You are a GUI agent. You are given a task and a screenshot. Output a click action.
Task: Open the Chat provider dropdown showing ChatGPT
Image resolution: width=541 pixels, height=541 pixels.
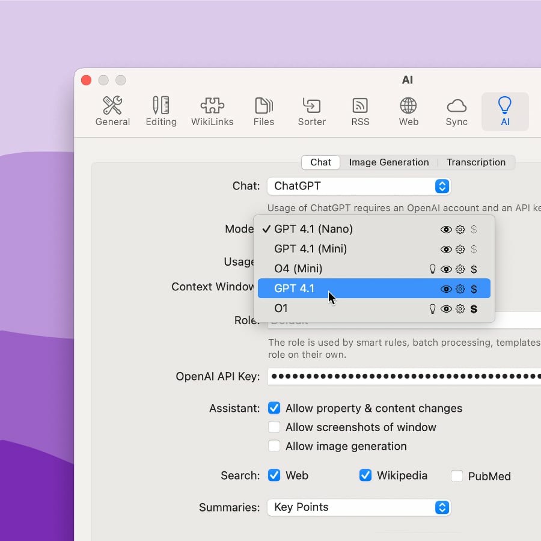tap(359, 186)
